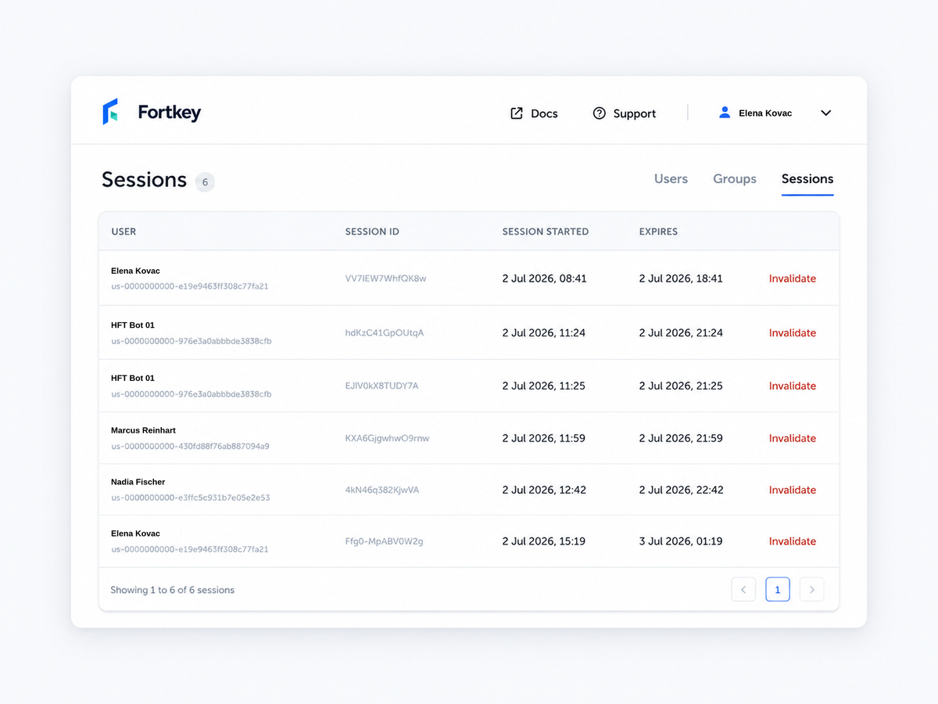
Task: Click expiry 2 Jul 2026, 21:25
Action: point(681,386)
